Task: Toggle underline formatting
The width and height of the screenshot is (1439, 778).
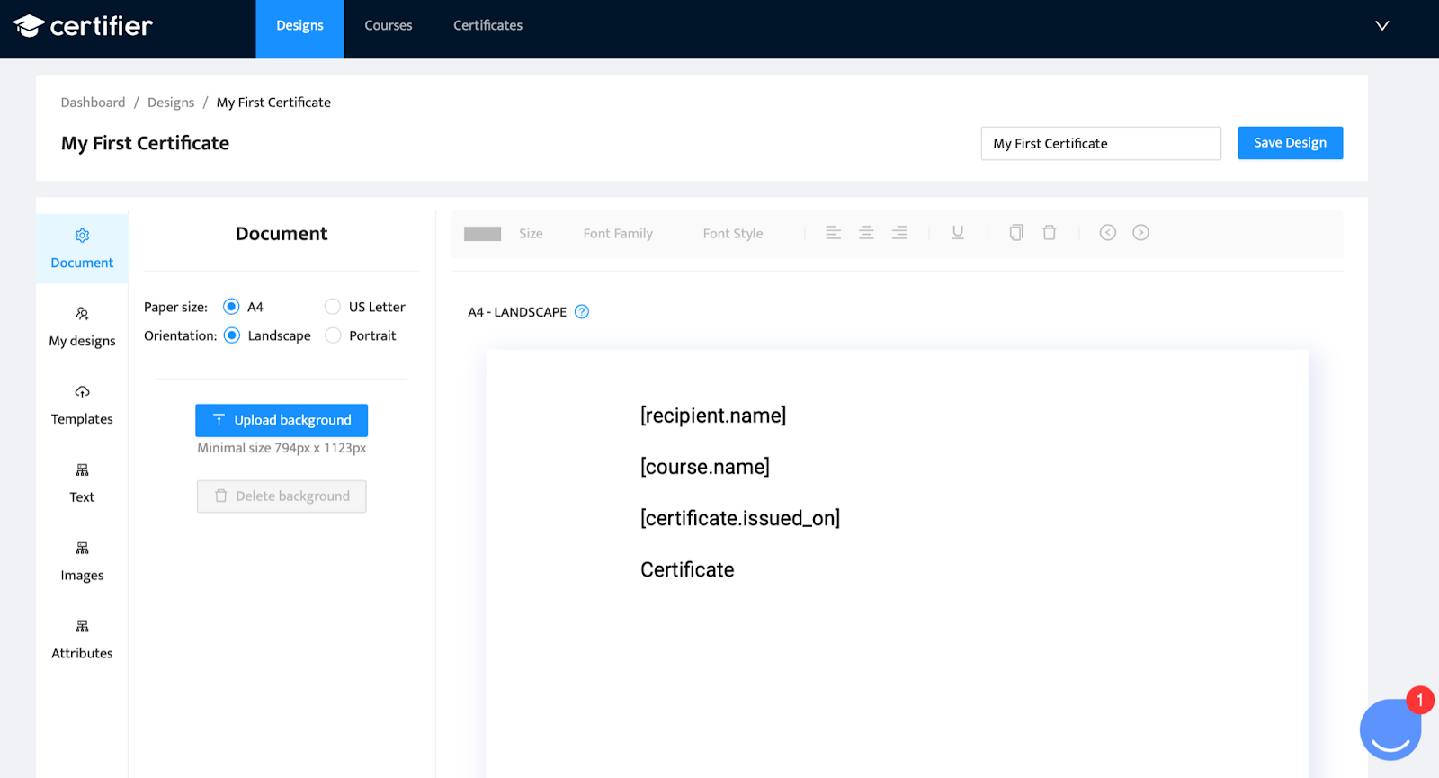Action: coord(958,233)
